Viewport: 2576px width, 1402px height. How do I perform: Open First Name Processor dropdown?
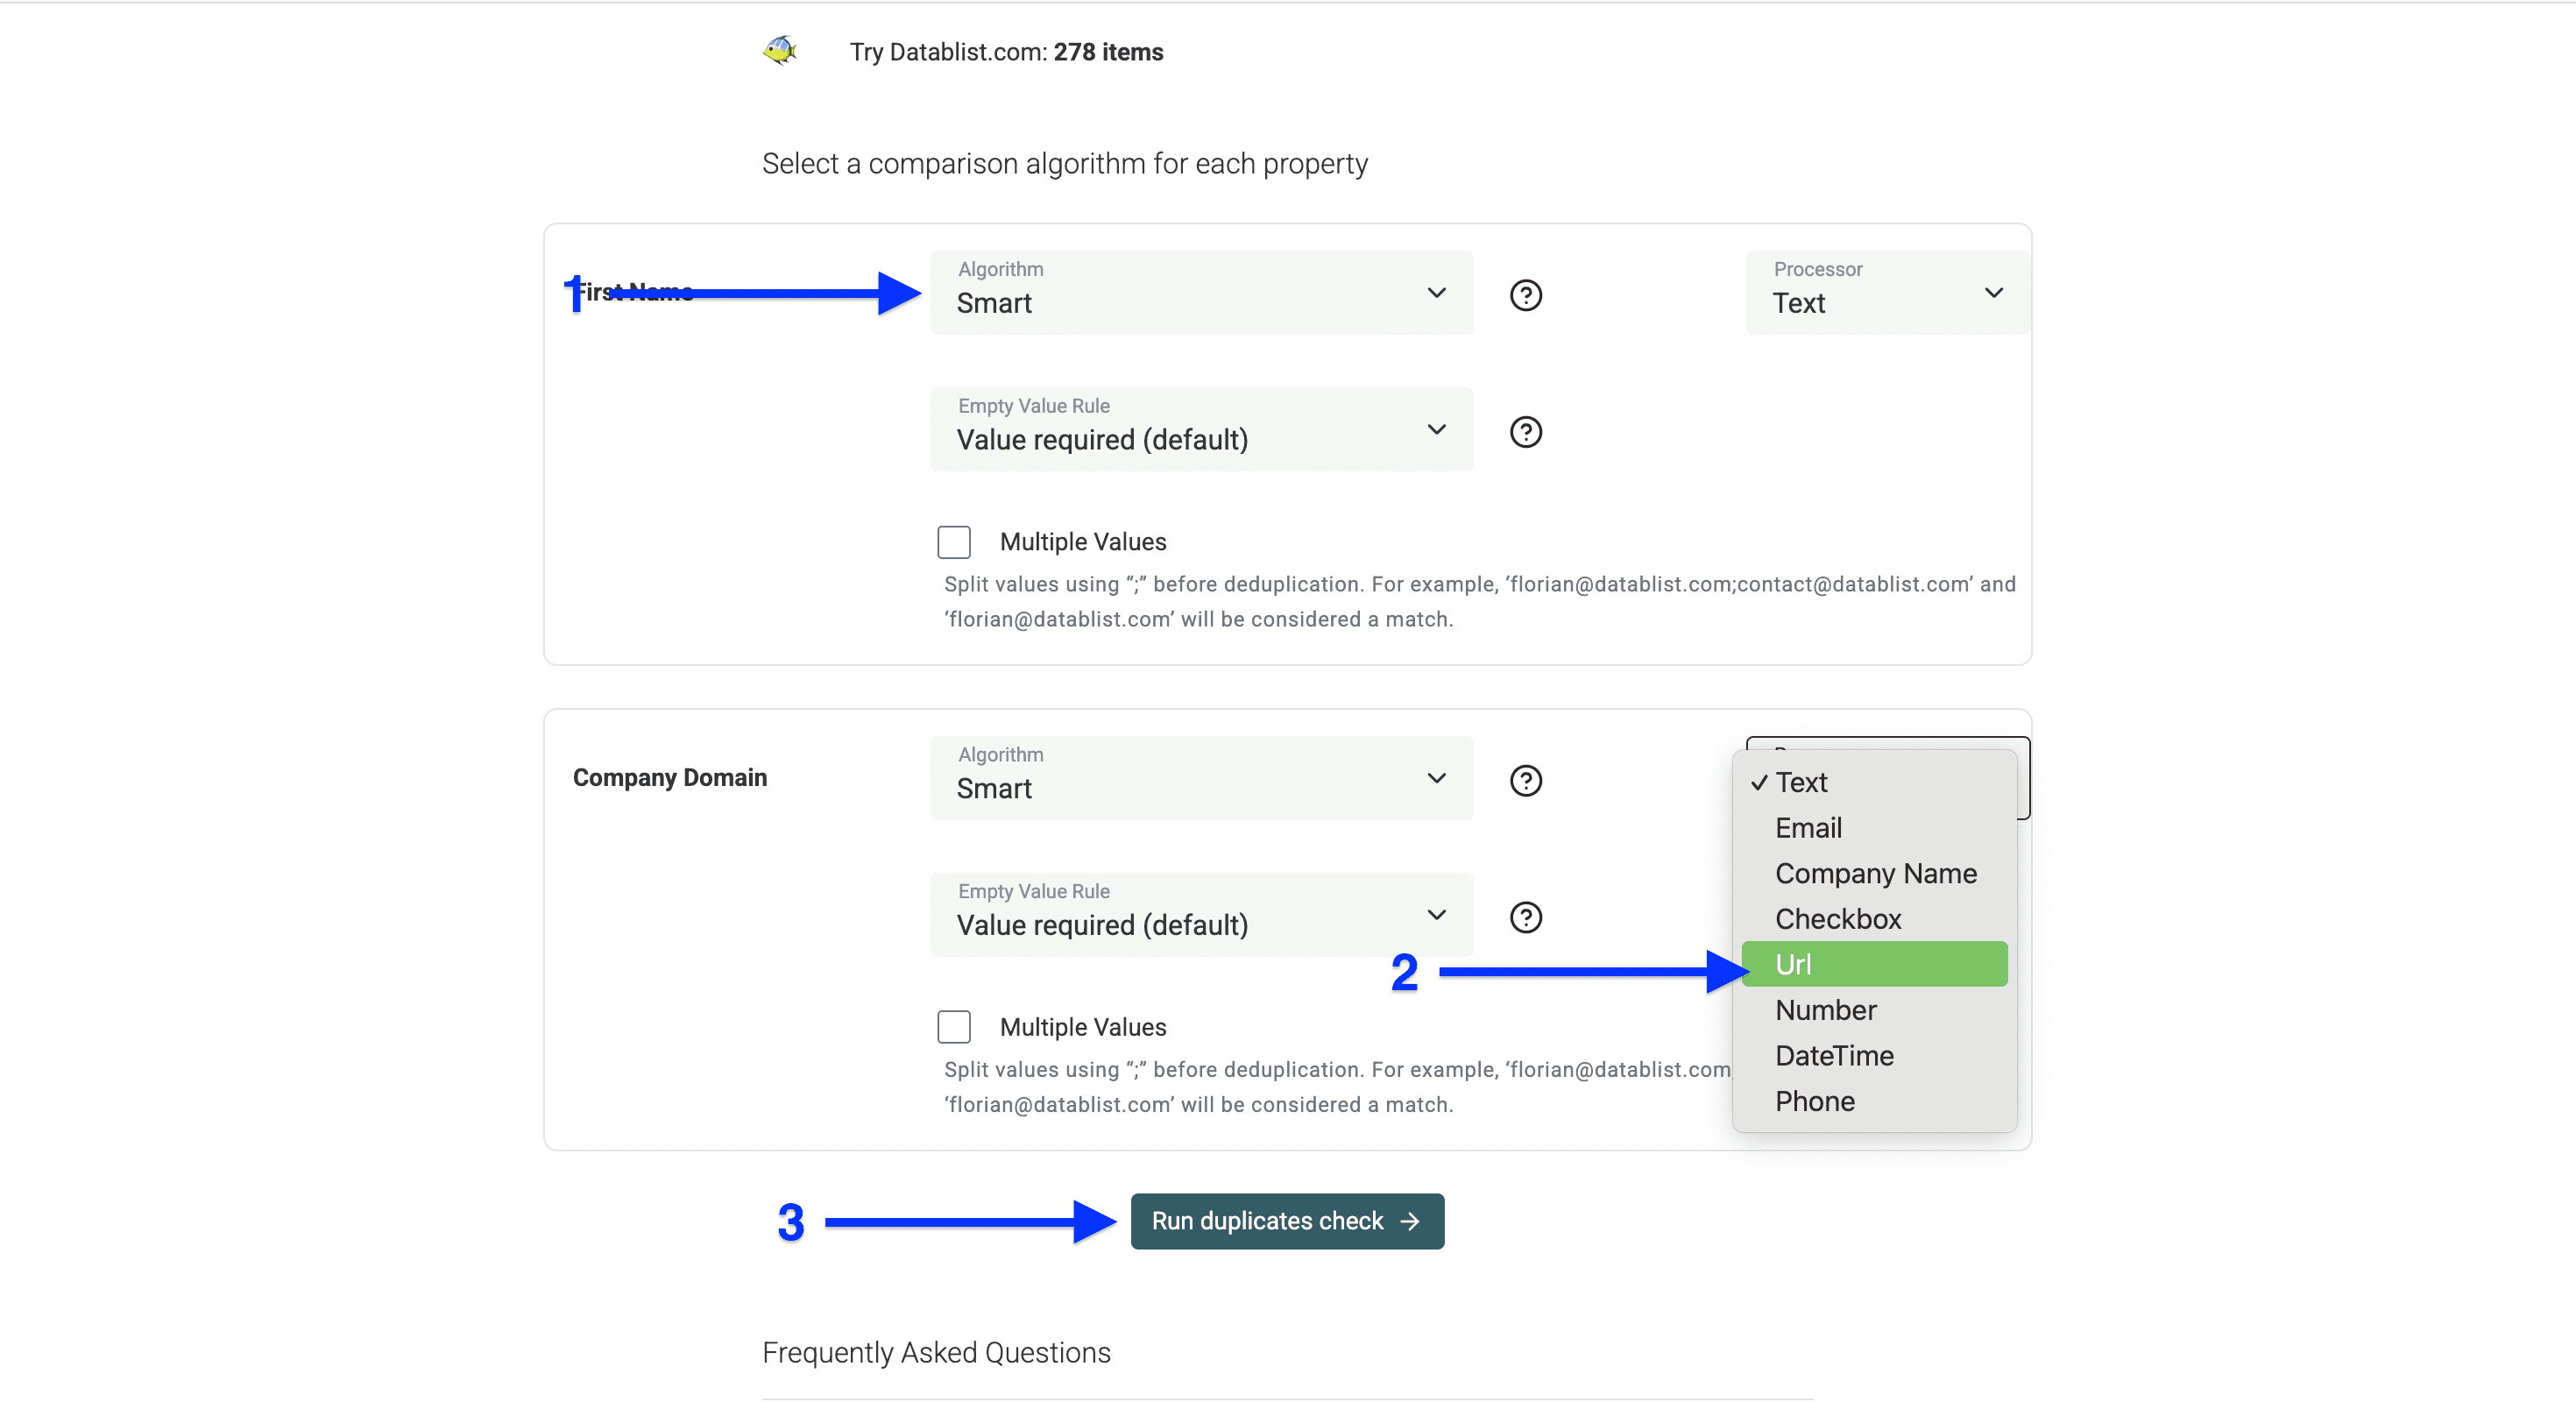1886,293
